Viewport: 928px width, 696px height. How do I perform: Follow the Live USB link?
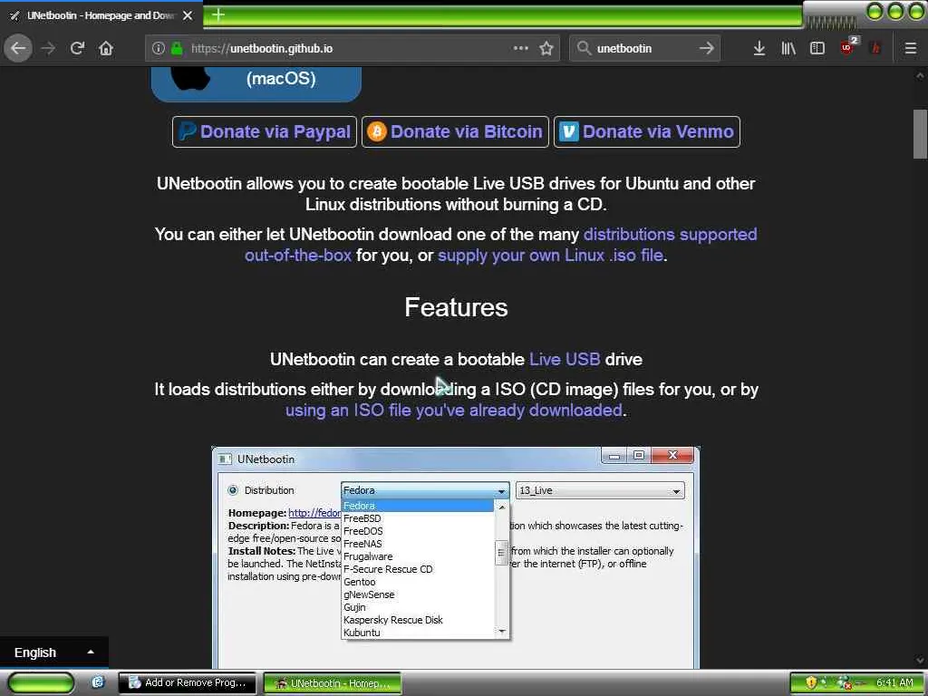[565, 359]
